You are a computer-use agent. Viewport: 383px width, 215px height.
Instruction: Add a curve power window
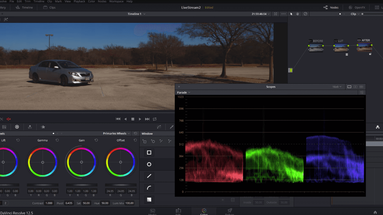click(149, 188)
